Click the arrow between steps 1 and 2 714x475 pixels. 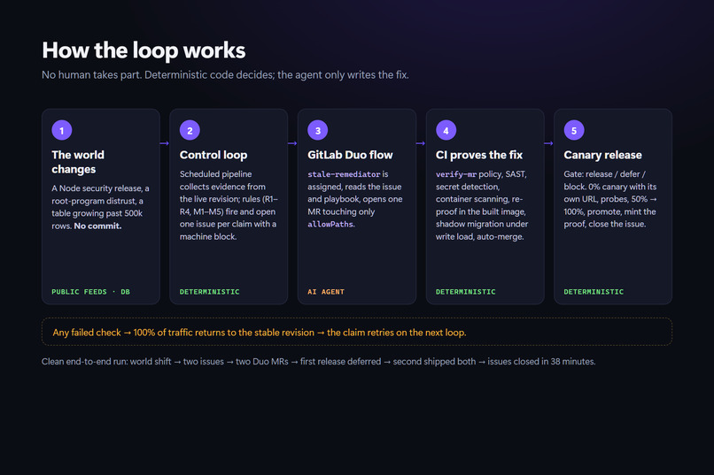pos(165,143)
